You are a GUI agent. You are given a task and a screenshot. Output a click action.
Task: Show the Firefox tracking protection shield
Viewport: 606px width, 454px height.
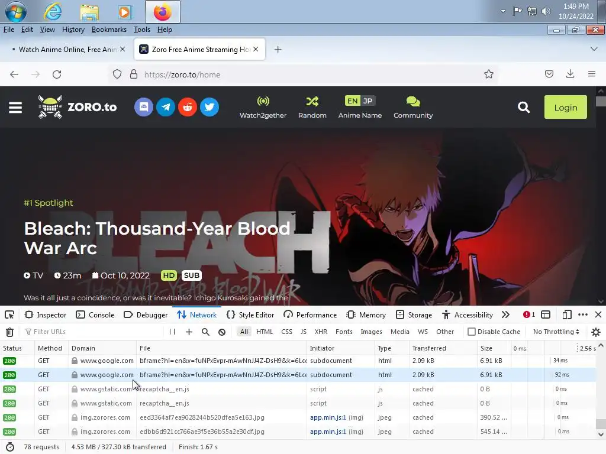click(x=117, y=74)
